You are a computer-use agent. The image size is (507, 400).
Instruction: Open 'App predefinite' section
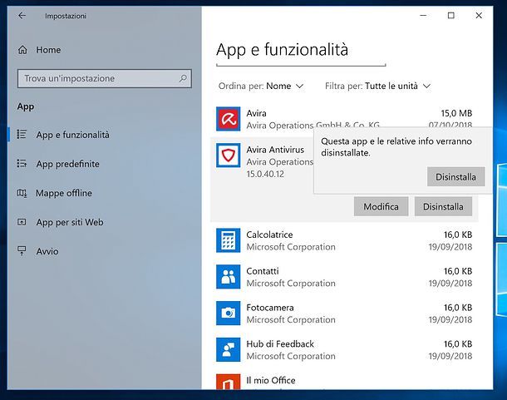tap(67, 164)
